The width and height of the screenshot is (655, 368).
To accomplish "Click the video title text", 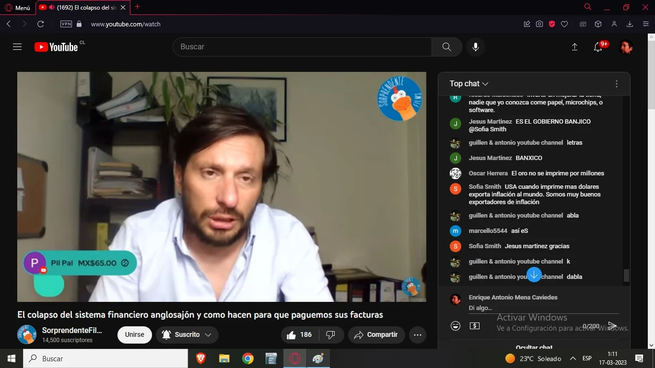I will pos(200,315).
